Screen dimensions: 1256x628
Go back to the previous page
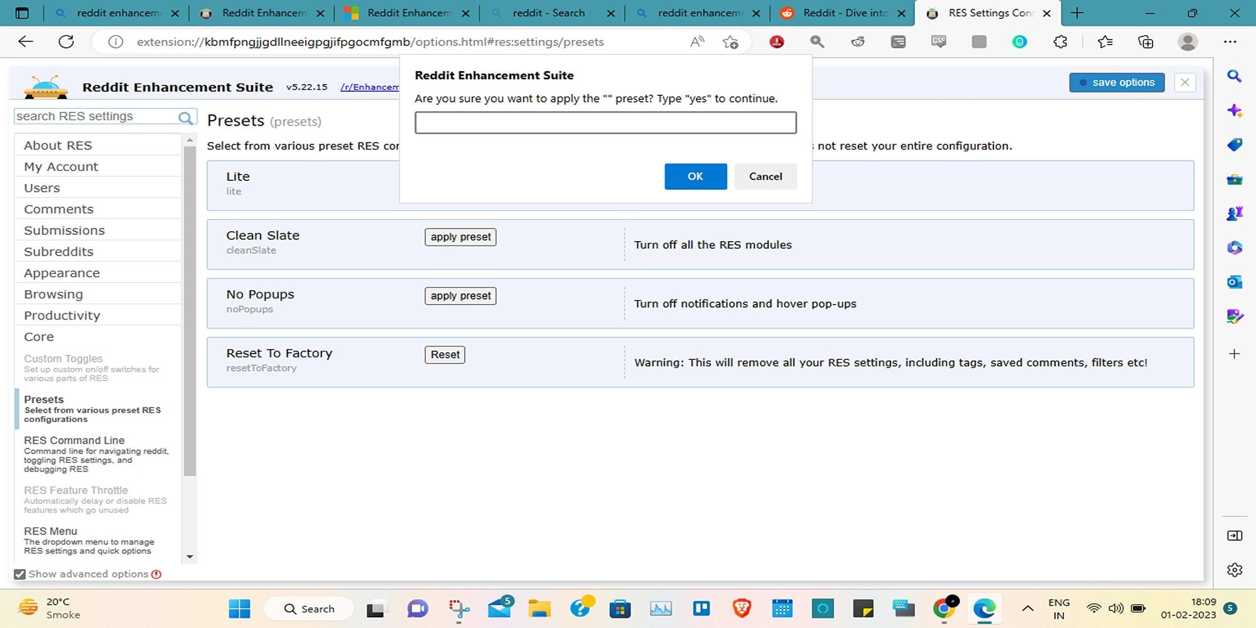(x=26, y=42)
